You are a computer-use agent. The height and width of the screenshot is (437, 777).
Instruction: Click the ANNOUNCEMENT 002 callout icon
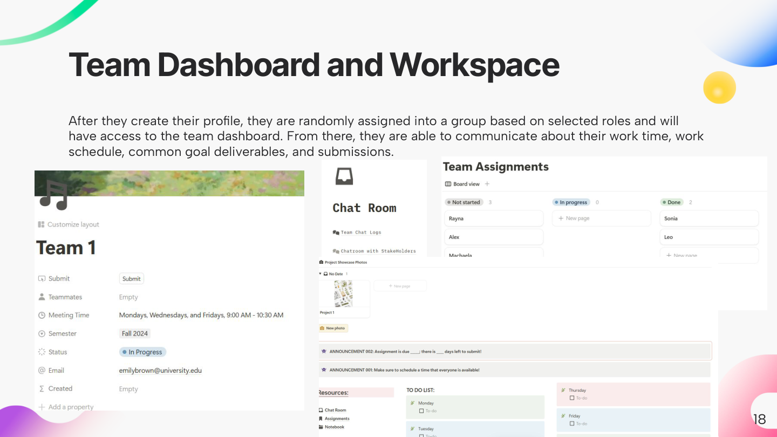pos(324,351)
